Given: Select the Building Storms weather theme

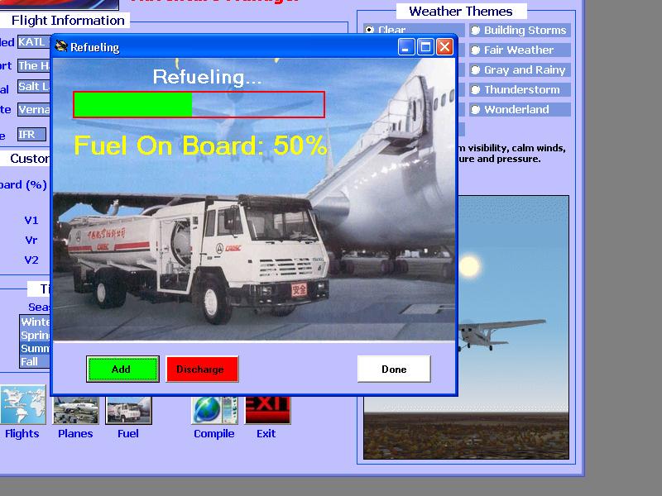Looking at the screenshot, I should [x=520, y=30].
